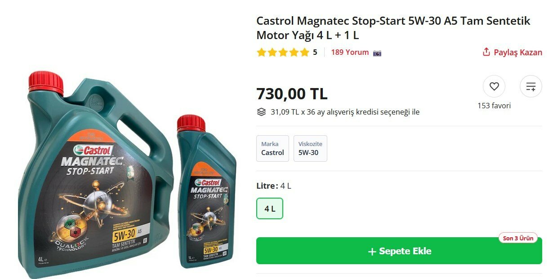Select the 4 L litre option
This screenshot has width=553, height=279.
point(270,208)
